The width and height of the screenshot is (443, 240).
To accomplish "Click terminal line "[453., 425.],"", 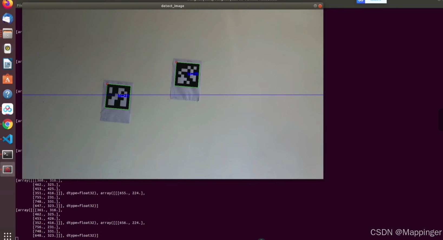I will point(46,189).
